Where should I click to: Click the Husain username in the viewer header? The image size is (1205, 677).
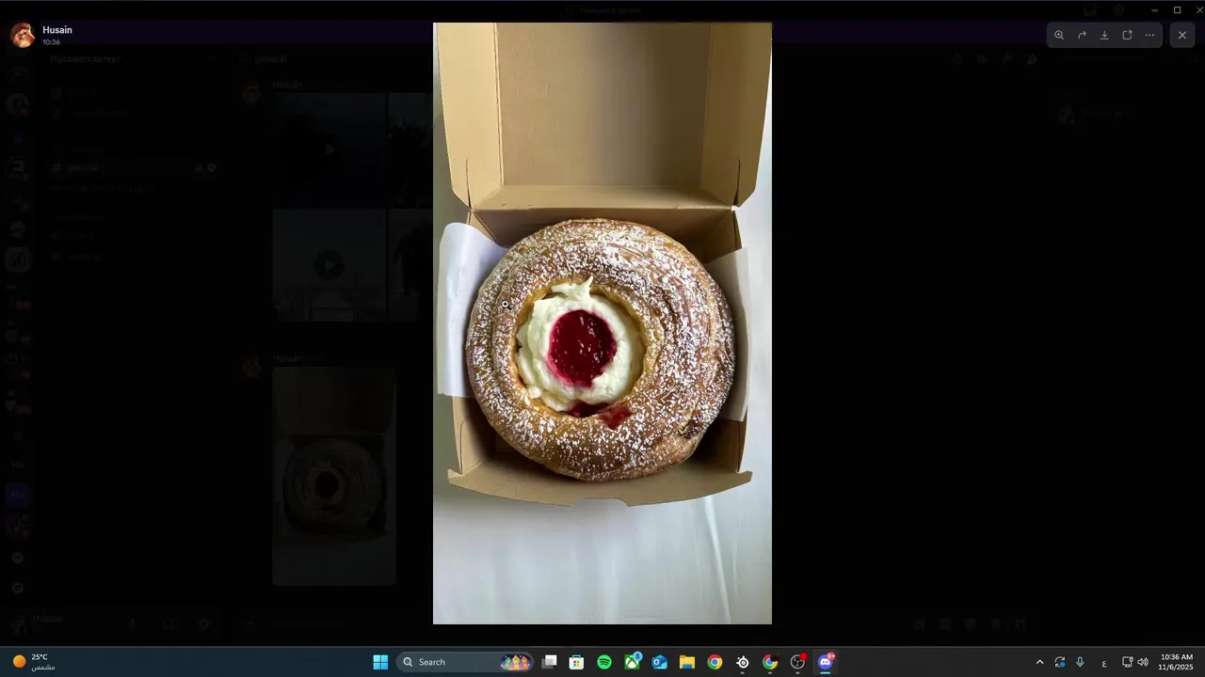tap(57, 30)
